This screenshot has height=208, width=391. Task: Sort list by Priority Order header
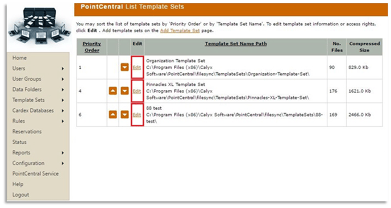click(x=91, y=47)
